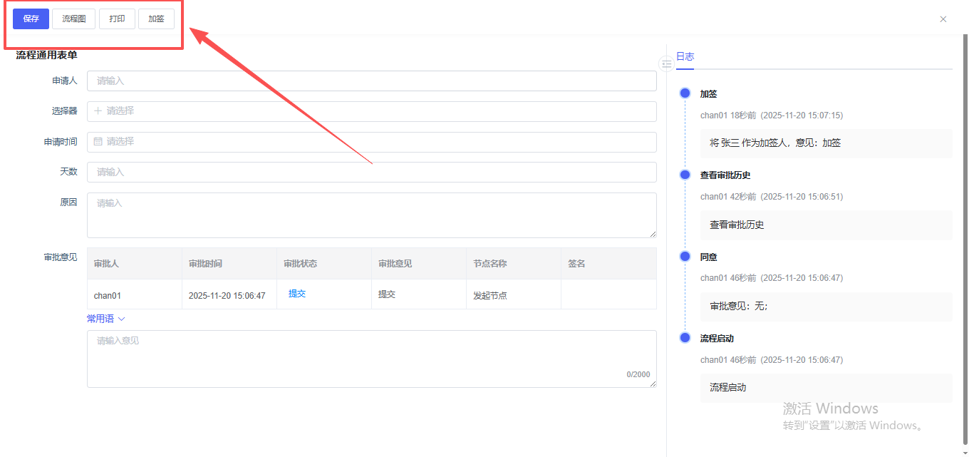Click the 申请人 applicant input field

pyautogui.click(x=371, y=81)
